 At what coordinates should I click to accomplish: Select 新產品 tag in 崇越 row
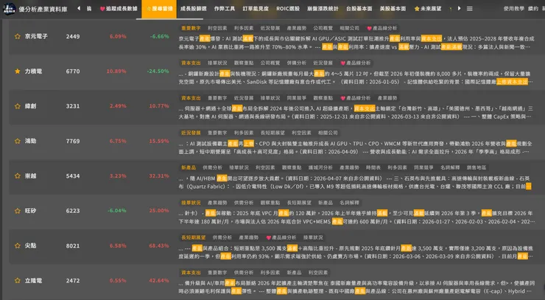tap(189, 168)
